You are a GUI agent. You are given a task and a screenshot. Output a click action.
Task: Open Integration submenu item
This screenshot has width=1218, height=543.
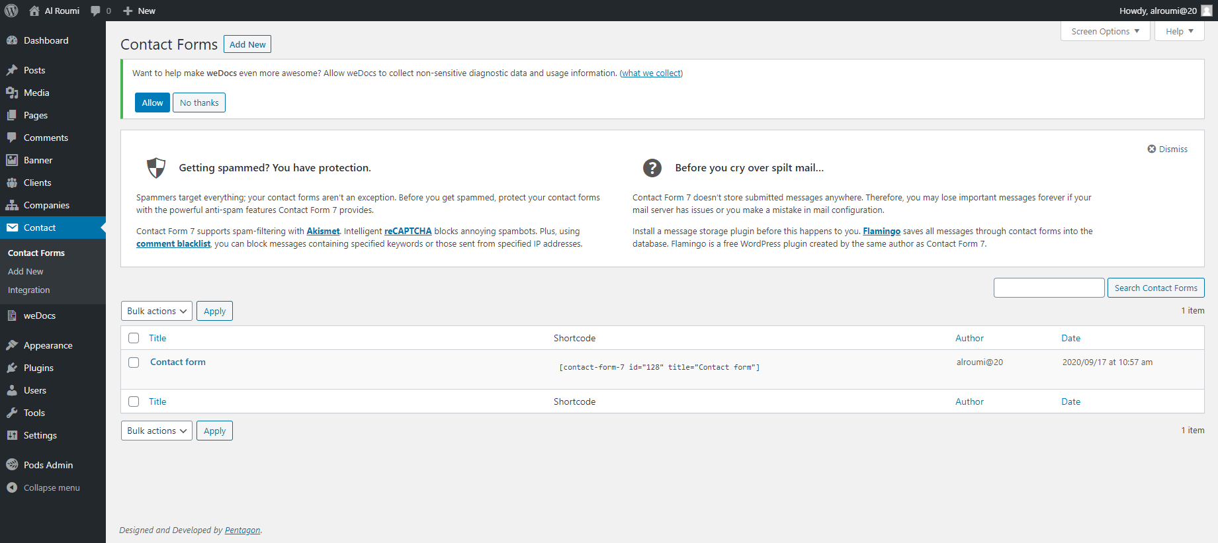tap(29, 290)
